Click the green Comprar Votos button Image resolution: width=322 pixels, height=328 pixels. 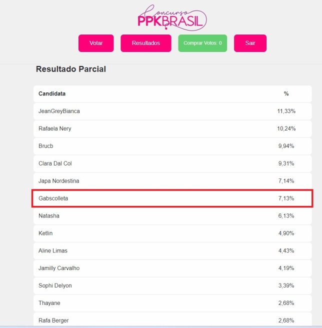click(x=202, y=43)
